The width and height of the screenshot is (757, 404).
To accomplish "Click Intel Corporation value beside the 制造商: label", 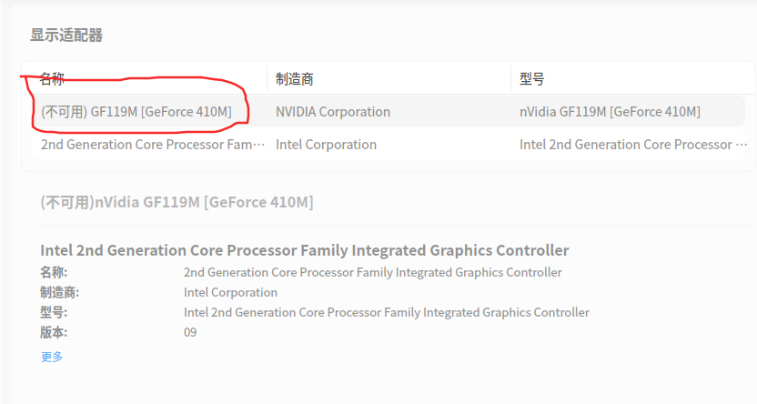I will tap(230, 292).
